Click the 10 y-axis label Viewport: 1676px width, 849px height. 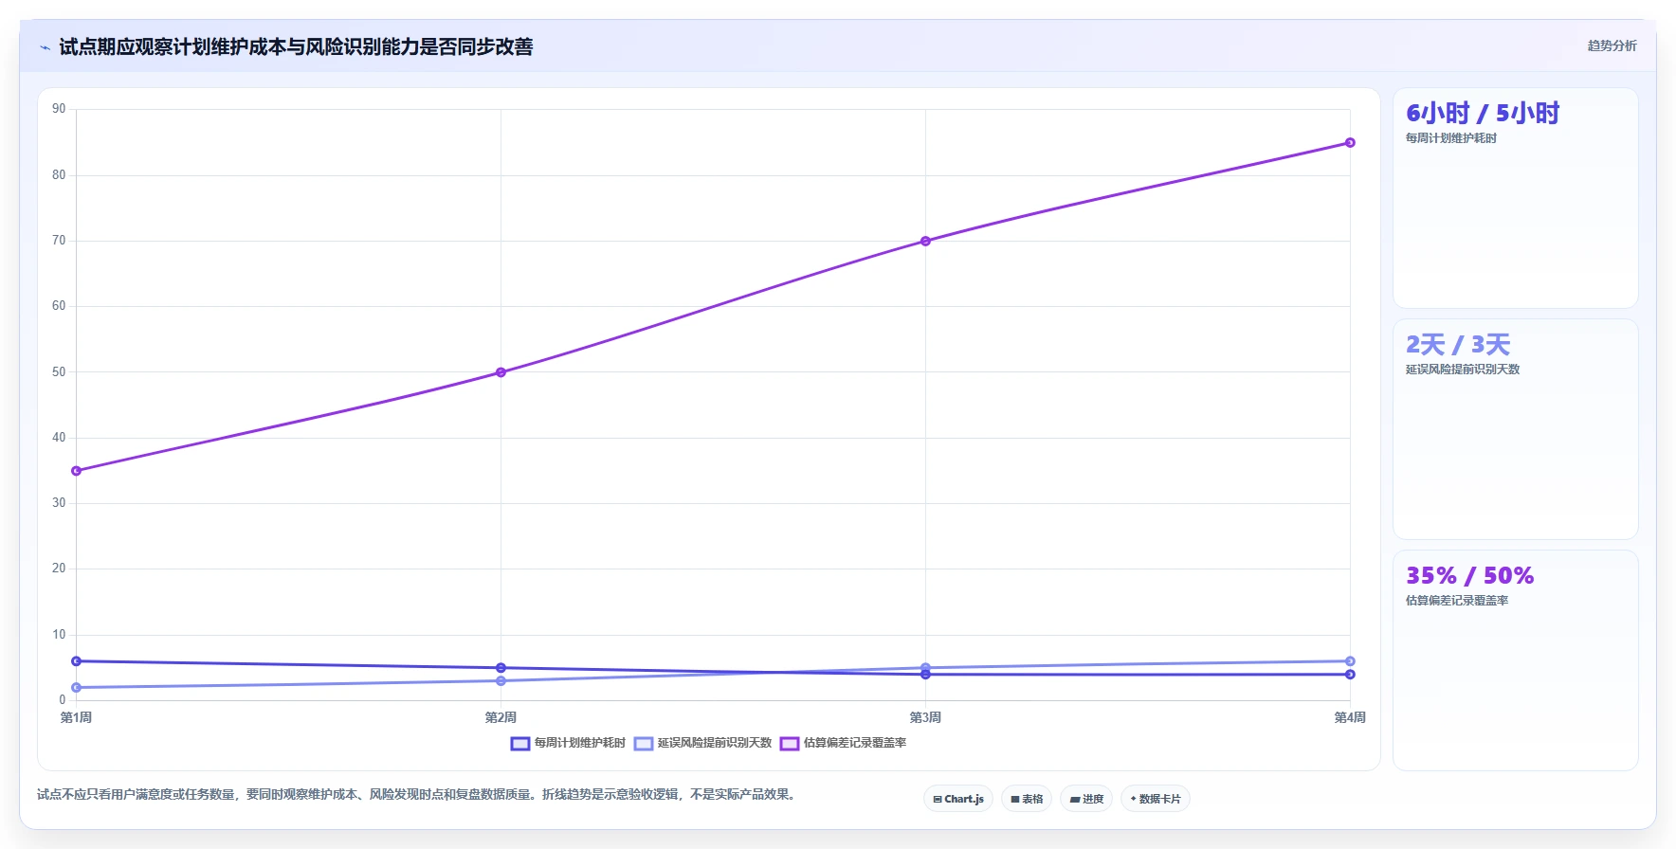(59, 635)
